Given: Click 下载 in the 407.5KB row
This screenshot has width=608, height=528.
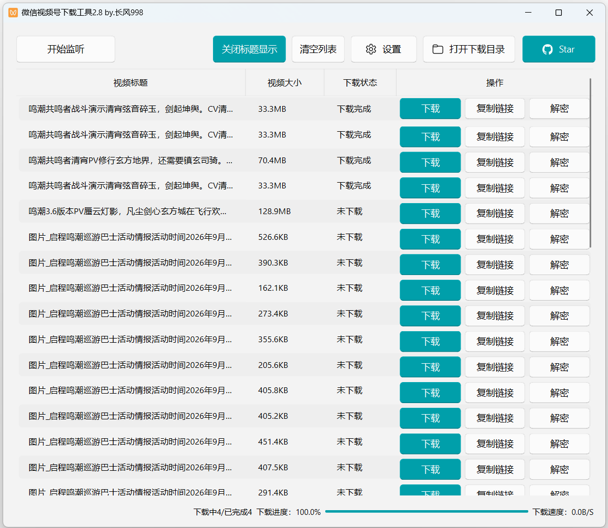Looking at the screenshot, I should pyautogui.click(x=430, y=469).
